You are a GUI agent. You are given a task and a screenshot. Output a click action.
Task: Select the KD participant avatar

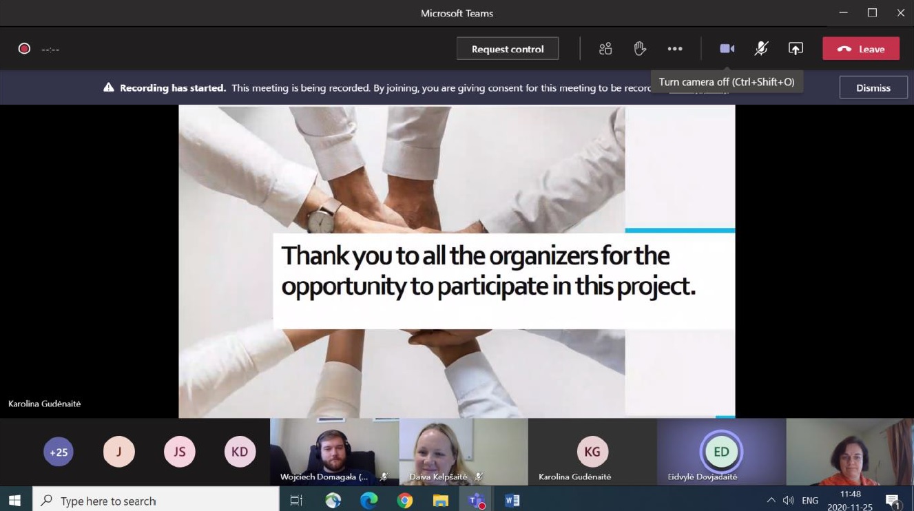point(240,452)
